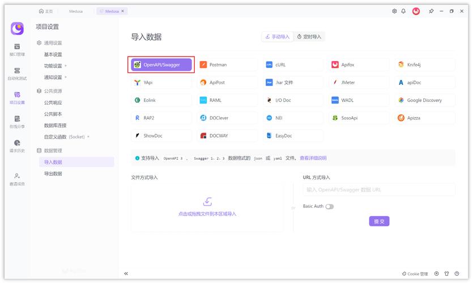The image size is (473, 283).
Task: Choose ApiPost import format
Action: point(227,82)
